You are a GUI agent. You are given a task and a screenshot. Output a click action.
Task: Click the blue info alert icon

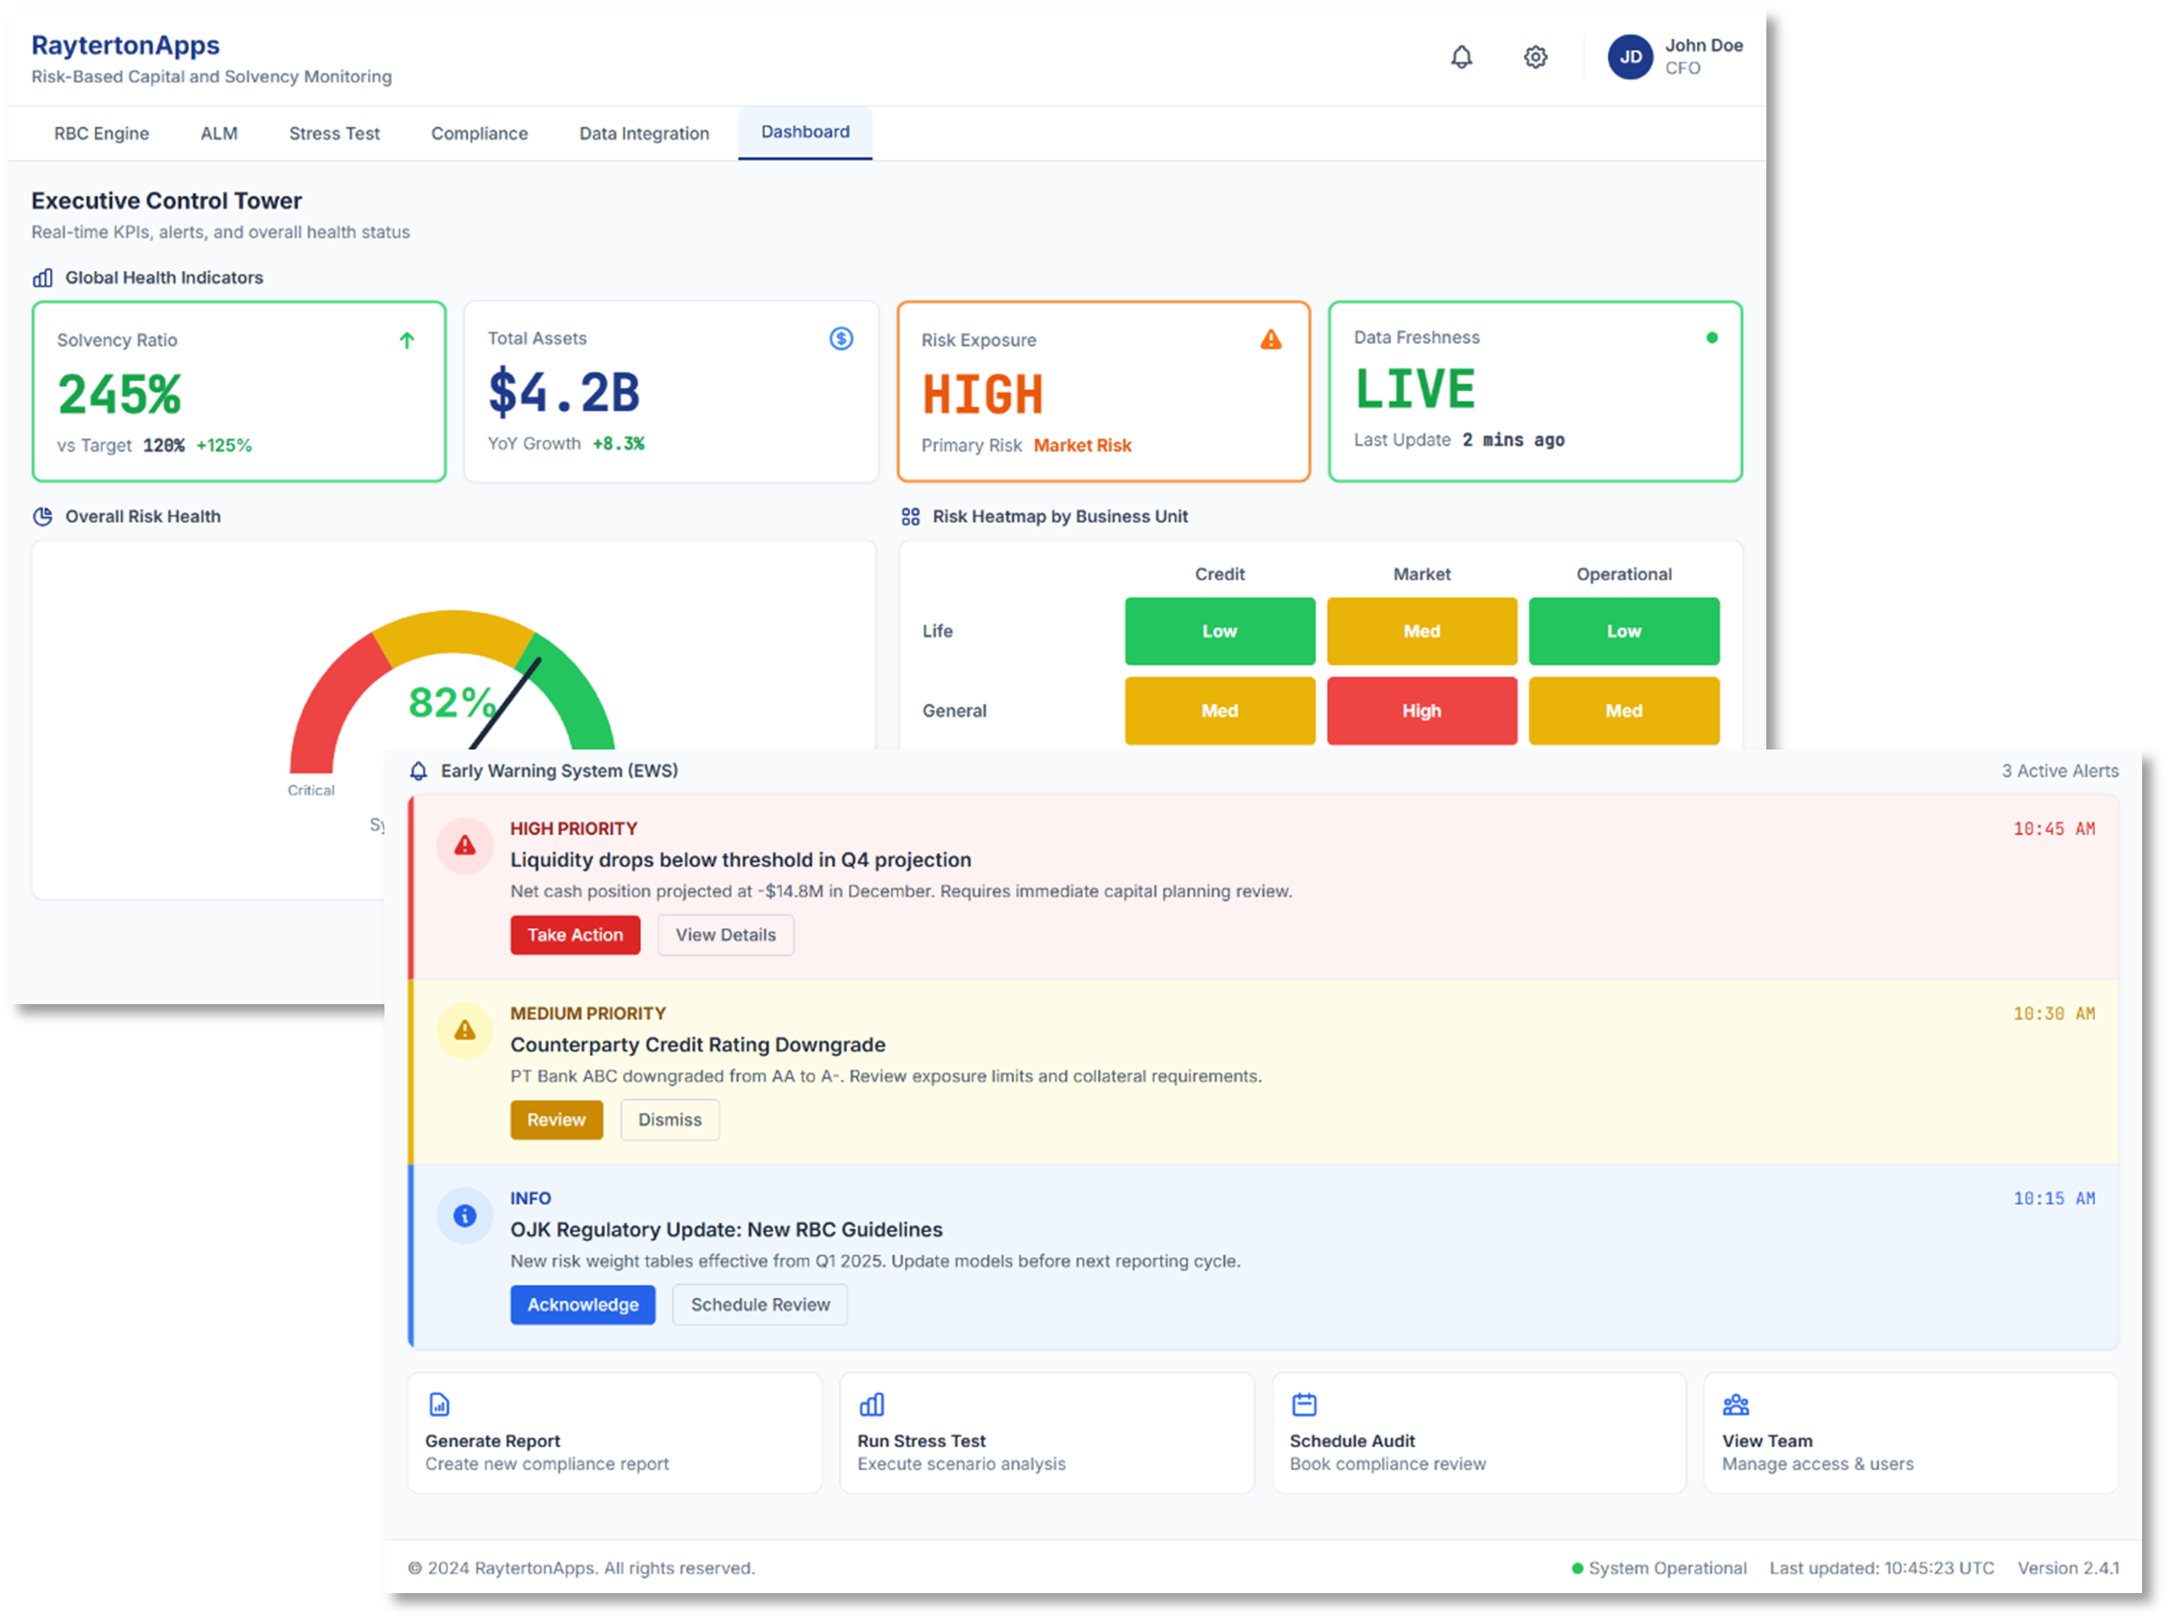[465, 1215]
